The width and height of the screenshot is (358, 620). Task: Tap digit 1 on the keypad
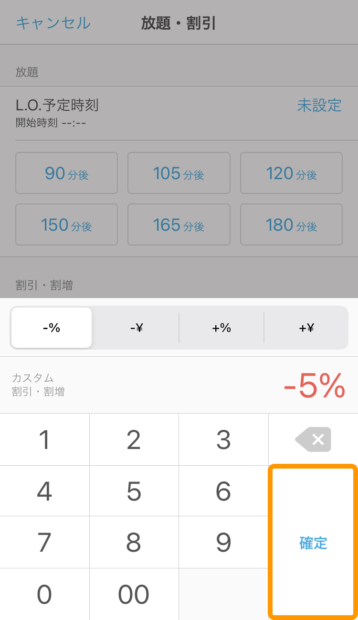point(44,439)
